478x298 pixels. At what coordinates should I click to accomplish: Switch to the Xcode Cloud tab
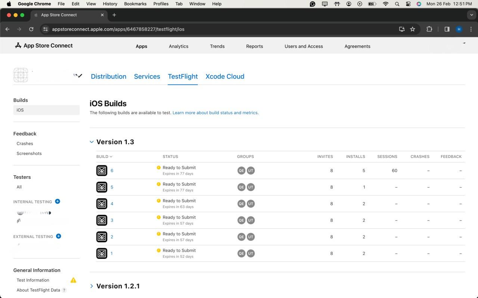[x=225, y=76]
